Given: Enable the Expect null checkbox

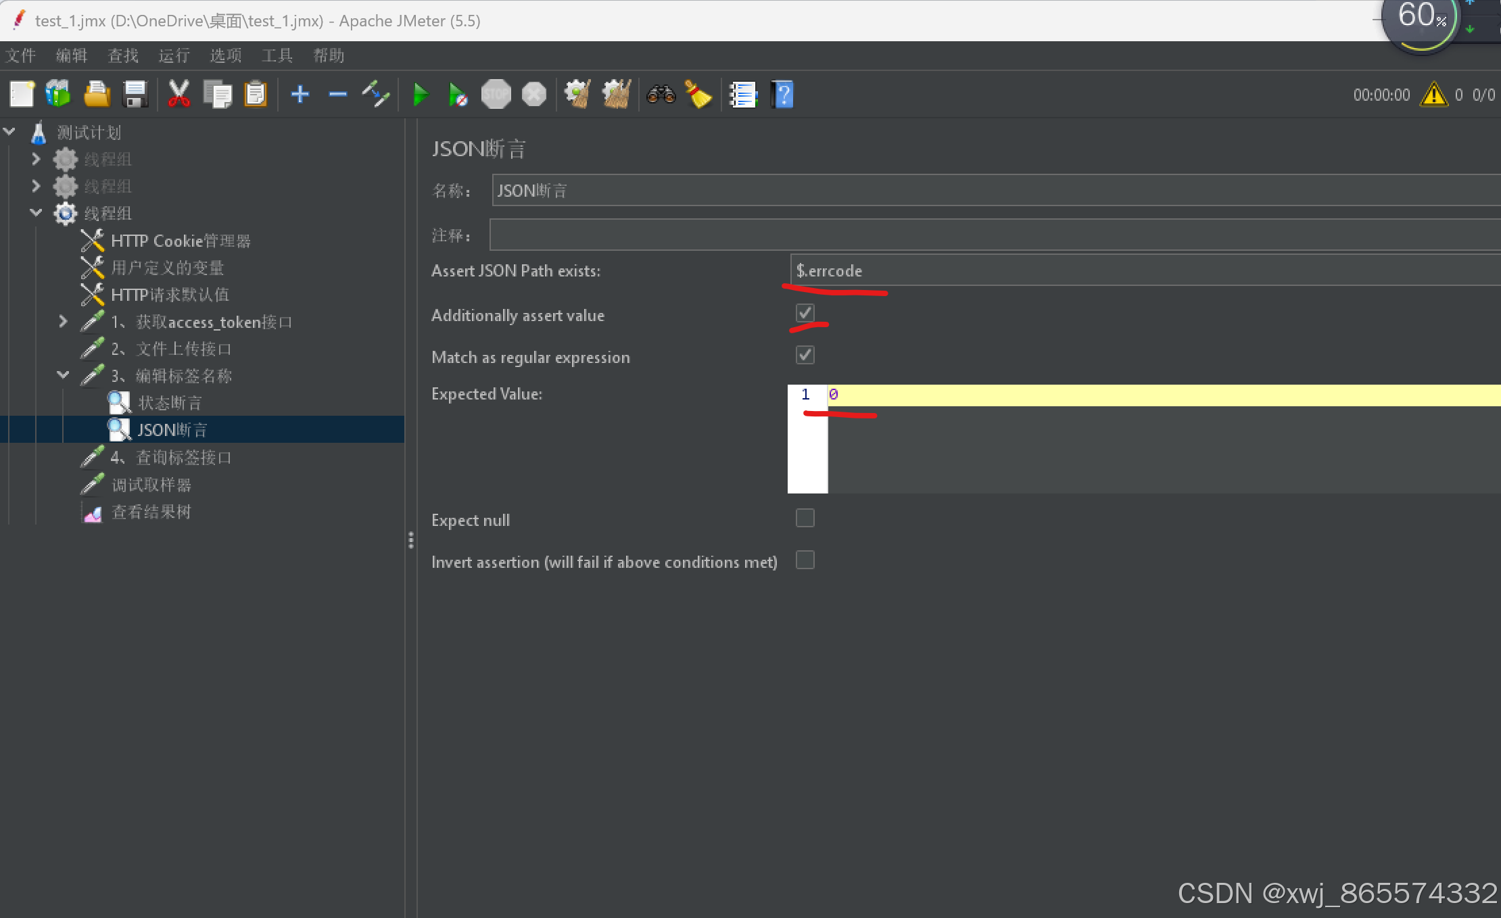Looking at the screenshot, I should tap(805, 518).
